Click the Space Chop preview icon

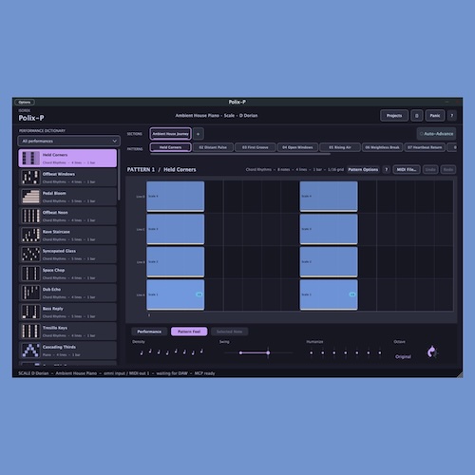[x=30, y=274]
